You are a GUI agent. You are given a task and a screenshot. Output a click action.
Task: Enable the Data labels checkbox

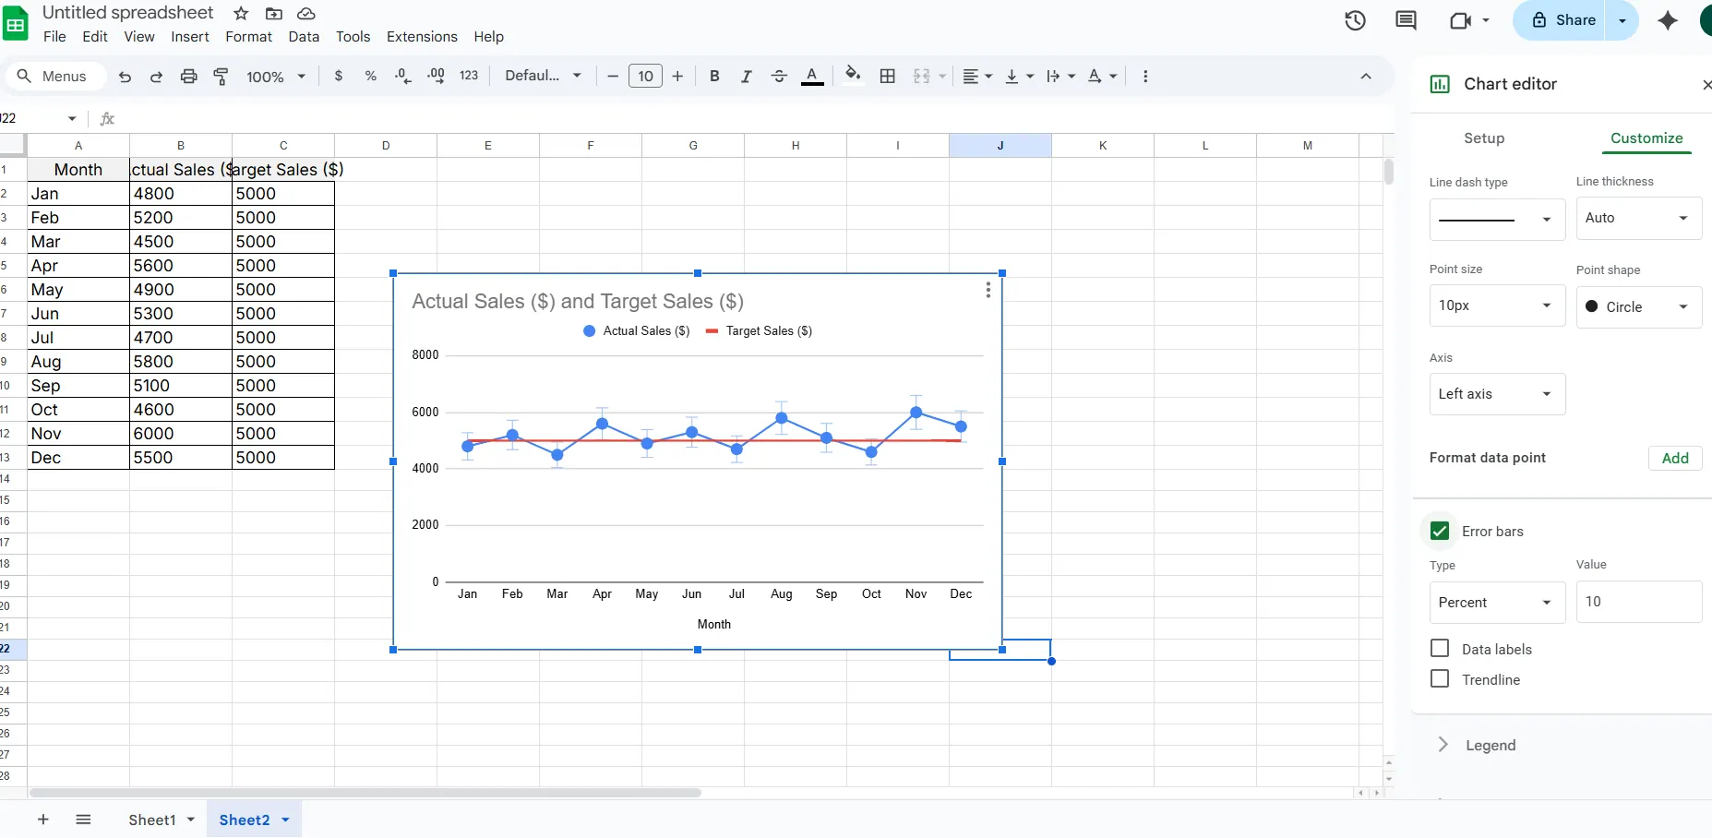[x=1439, y=649]
